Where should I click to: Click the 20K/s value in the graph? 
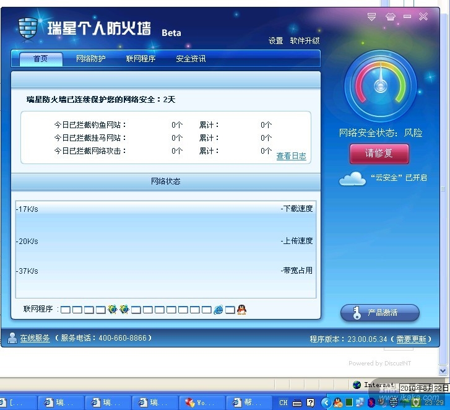[x=27, y=241]
